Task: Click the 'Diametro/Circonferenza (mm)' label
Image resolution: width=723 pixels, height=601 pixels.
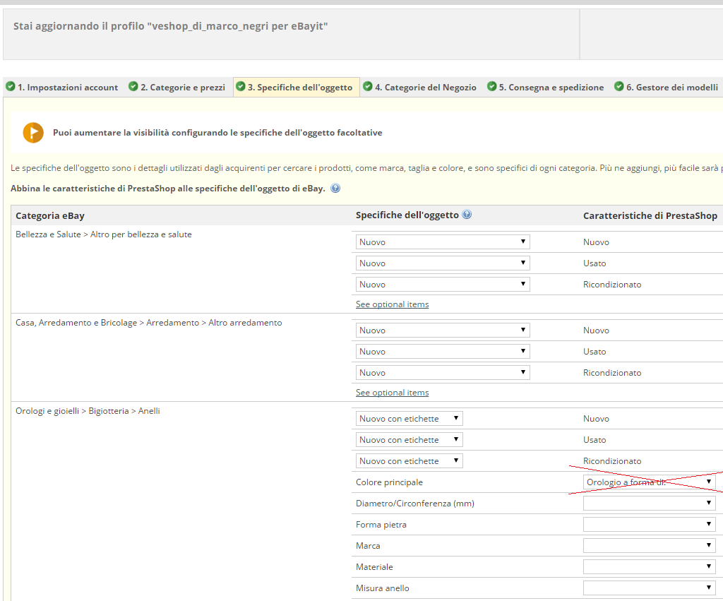Action: click(415, 504)
